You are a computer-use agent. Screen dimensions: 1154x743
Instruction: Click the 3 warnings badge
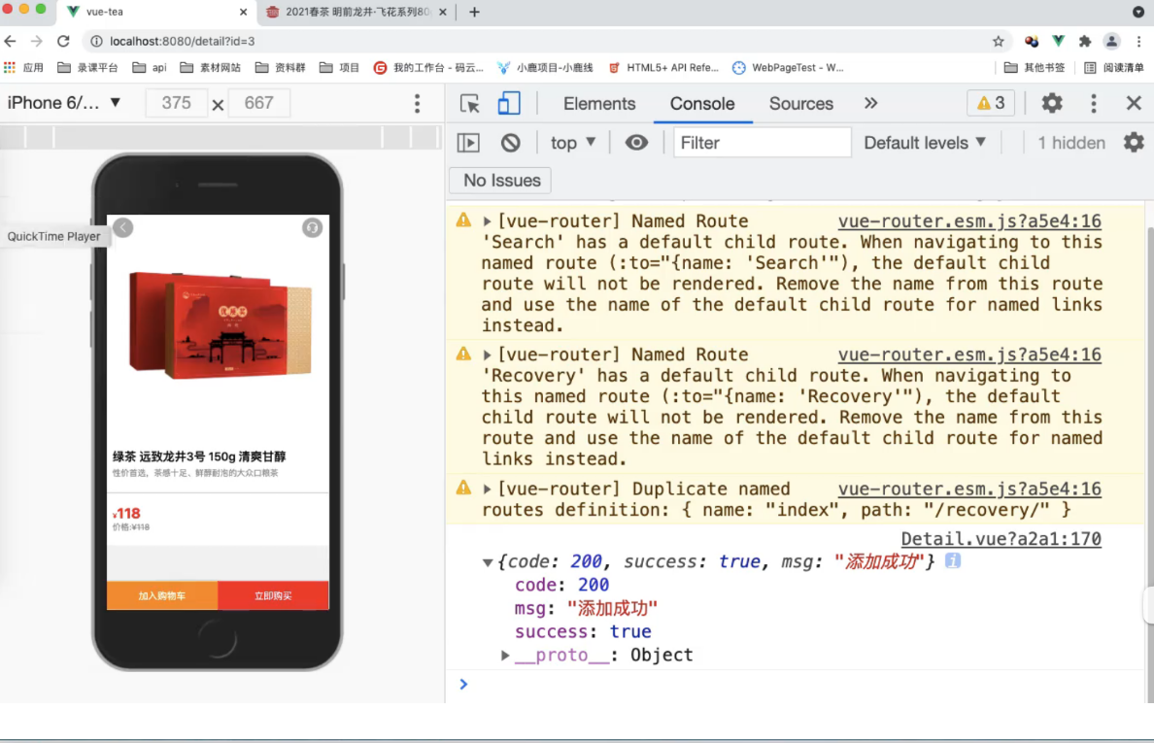click(991, 103)
